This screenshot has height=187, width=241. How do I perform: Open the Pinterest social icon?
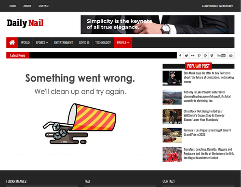tap(199, 56)
